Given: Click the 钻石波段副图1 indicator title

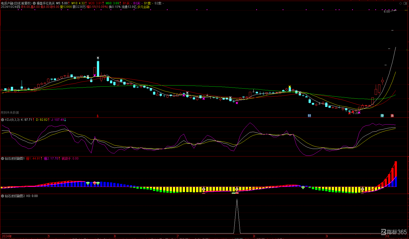Looking at the screenshot, I should 15,158.
